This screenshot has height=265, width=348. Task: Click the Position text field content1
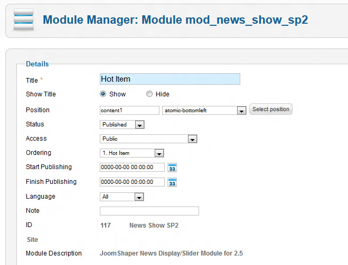tap(129, 110)
